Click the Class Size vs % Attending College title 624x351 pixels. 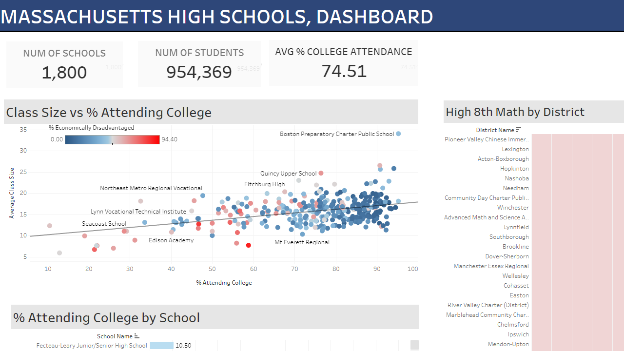click(x=109, y=113)
